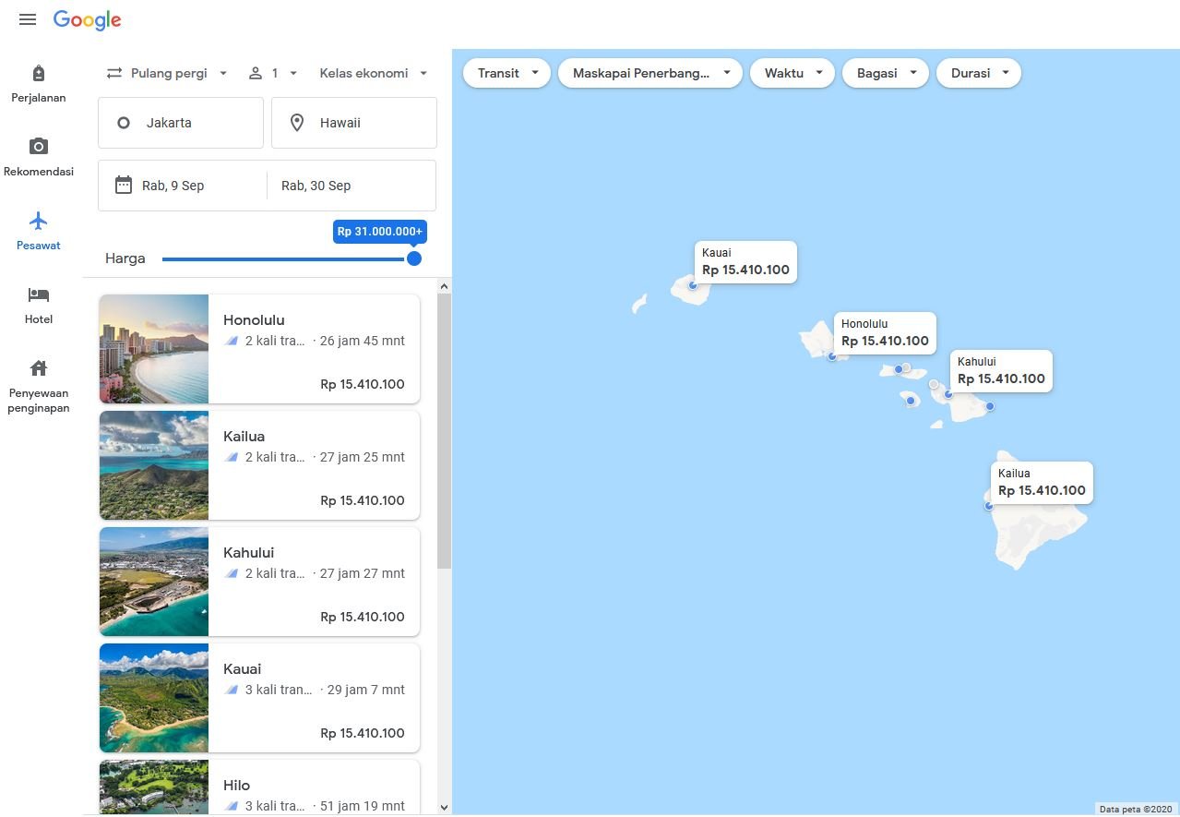The image size is (1180, 817).
Task: Expand the Bagasi filter
Action: click(x=886, y=73)
